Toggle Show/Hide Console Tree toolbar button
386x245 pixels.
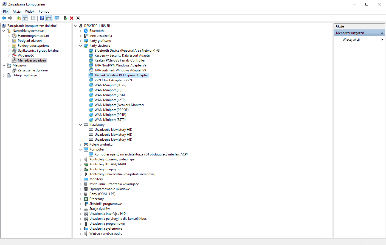pos(25,18)
